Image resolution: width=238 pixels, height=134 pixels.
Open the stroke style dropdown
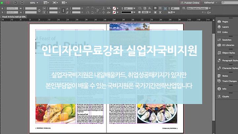(x=134, y=12)
